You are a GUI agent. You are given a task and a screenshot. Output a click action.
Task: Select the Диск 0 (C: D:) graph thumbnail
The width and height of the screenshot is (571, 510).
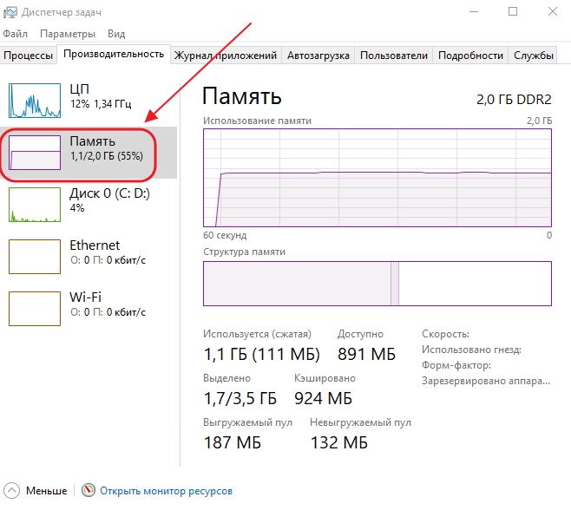(x=35, y=205)
